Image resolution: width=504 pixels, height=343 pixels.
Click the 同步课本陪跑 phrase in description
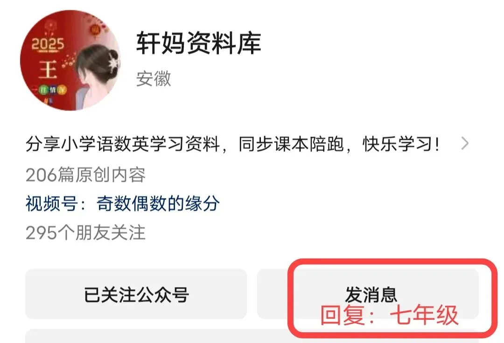tap(291, 144)
